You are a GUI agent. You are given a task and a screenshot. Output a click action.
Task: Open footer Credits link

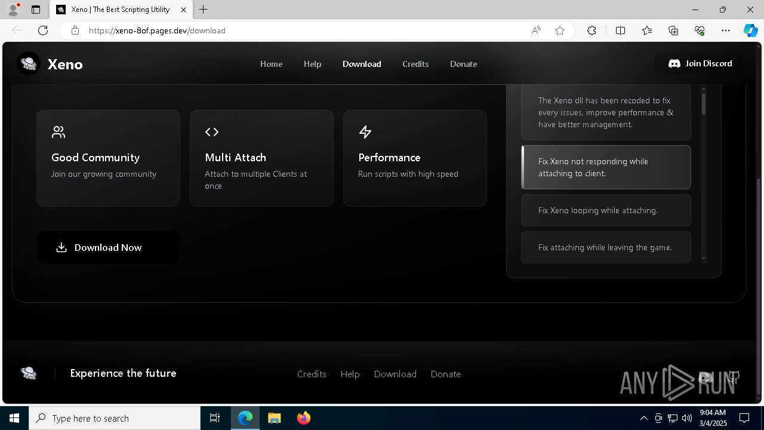[x=312, y=374]
